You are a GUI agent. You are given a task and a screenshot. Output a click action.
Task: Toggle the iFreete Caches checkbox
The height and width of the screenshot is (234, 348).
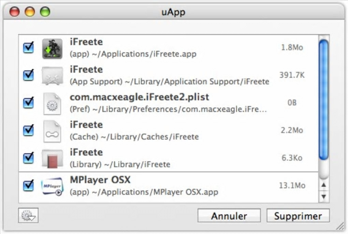coord(29,130)
